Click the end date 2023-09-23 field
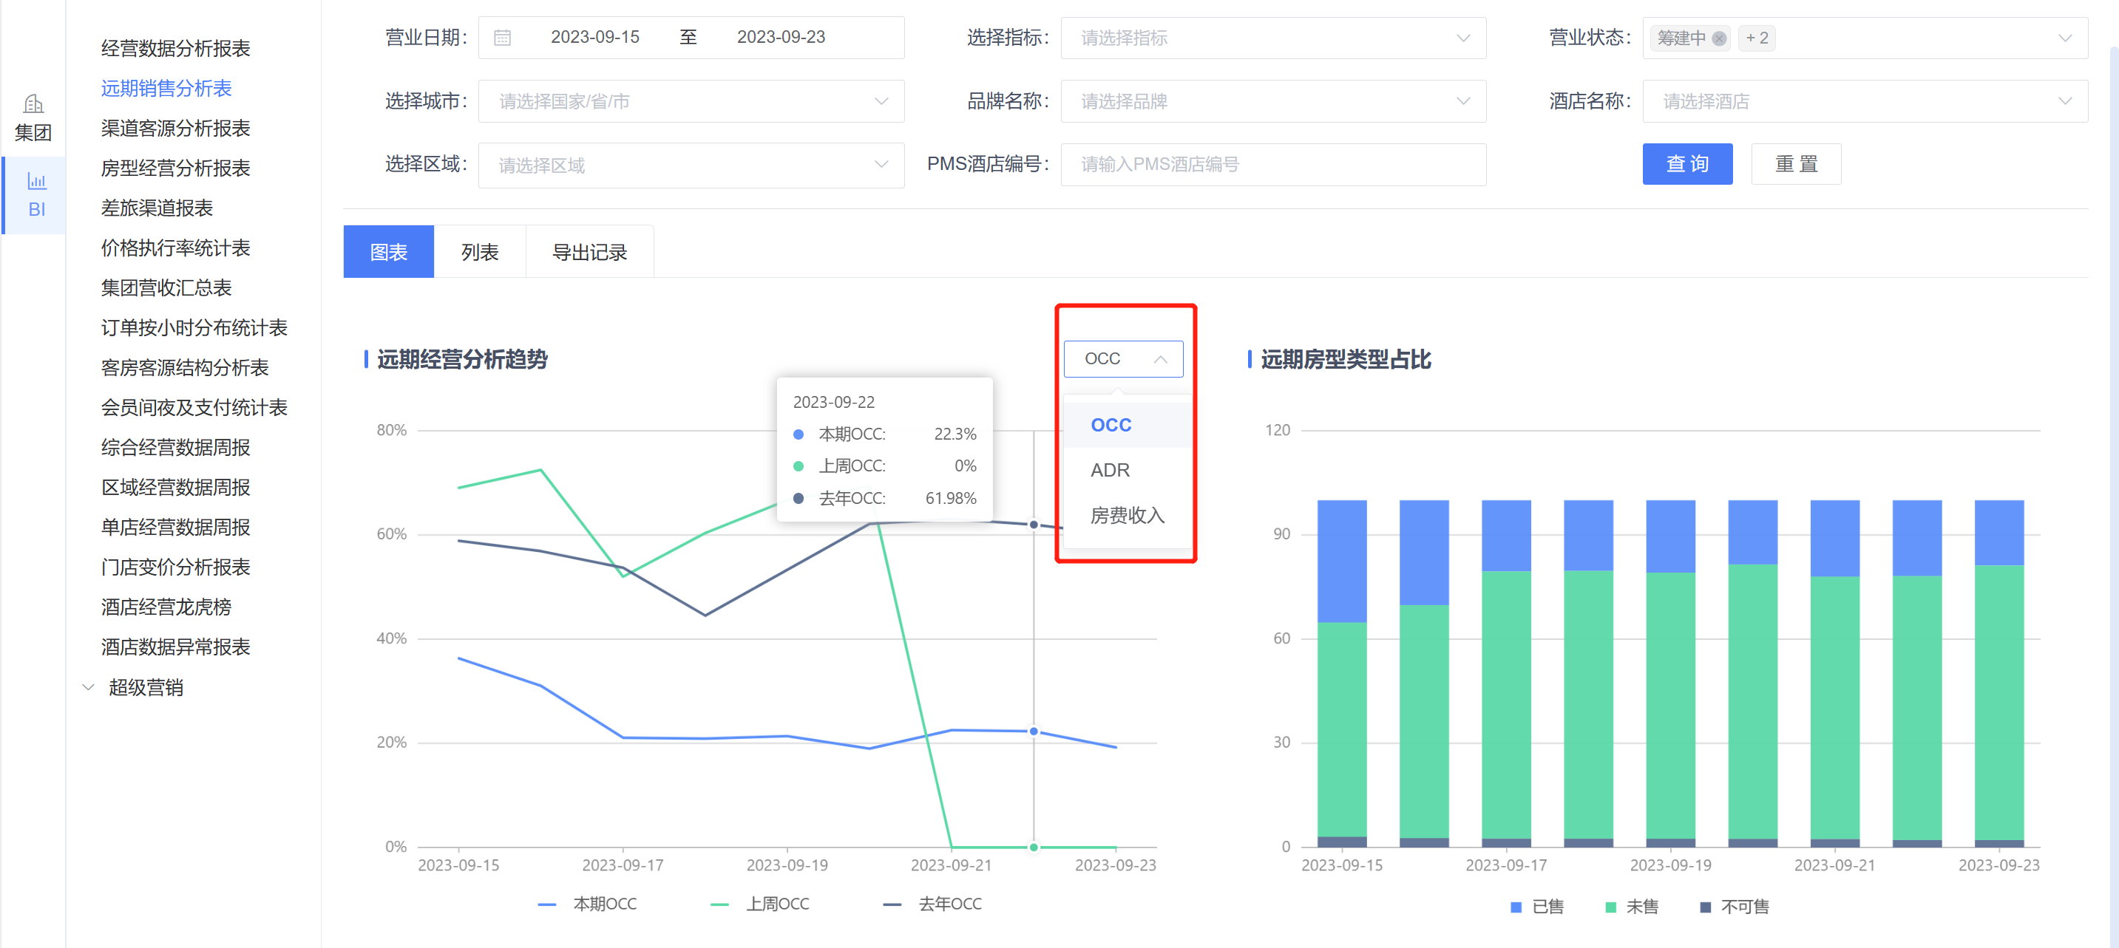Viewport: 2119px width, 948px height. pyautogui.click(x=781, y=37)
